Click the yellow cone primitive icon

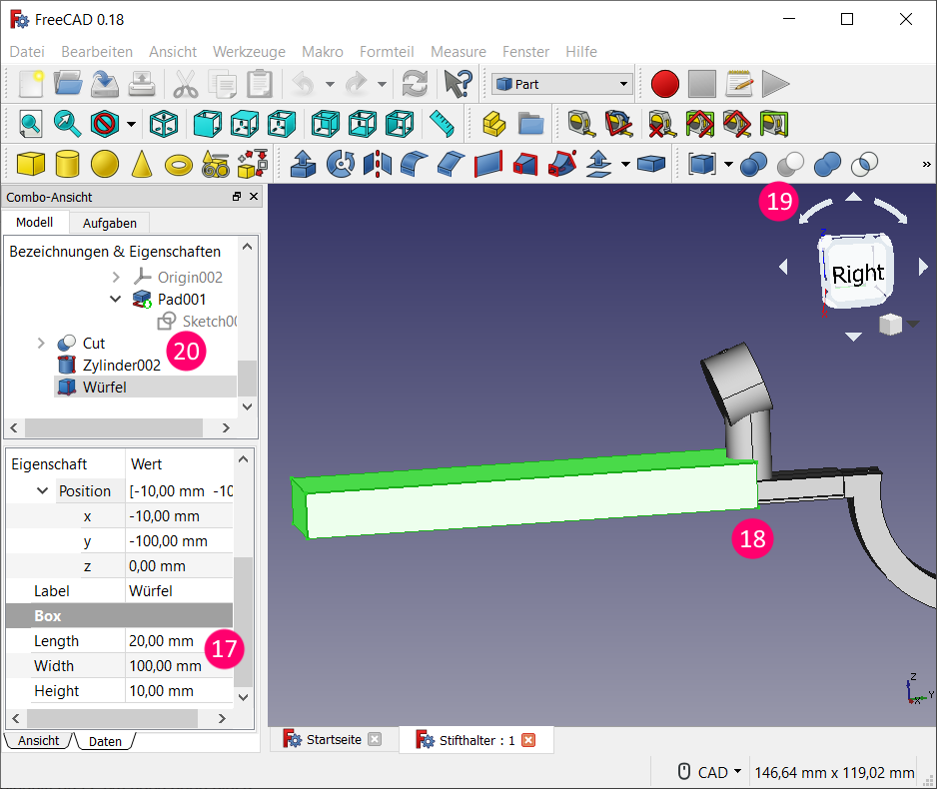(142, 163)
